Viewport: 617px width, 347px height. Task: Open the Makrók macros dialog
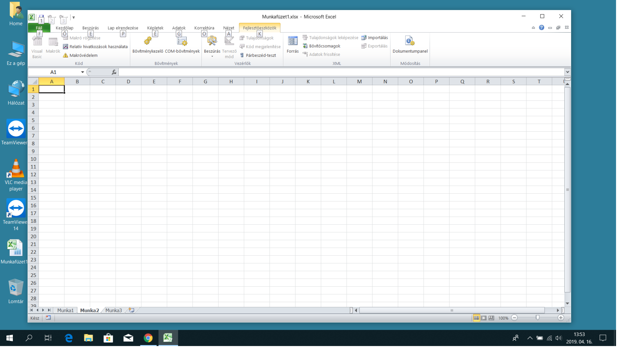(x=53, y=46)
